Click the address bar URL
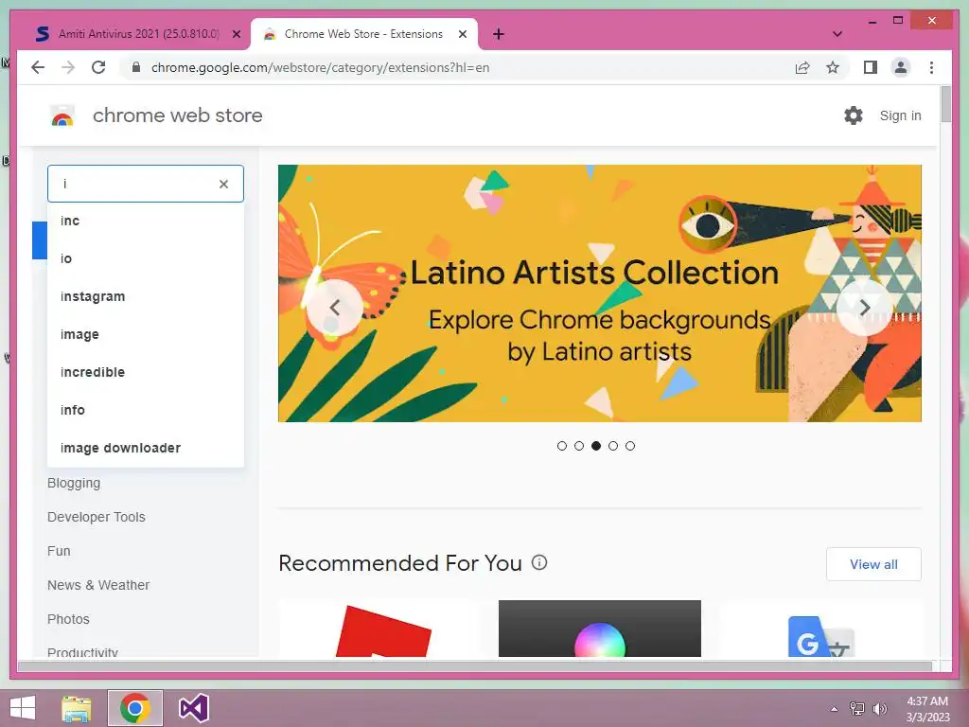Image resolution: width=969 pixels, height=727 pixels. pyautogui.click(x=320, y=67)
